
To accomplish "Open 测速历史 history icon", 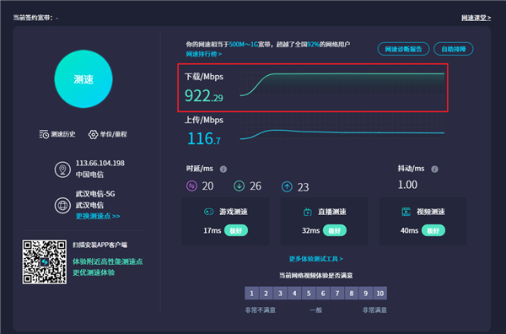I will [44, 134].
